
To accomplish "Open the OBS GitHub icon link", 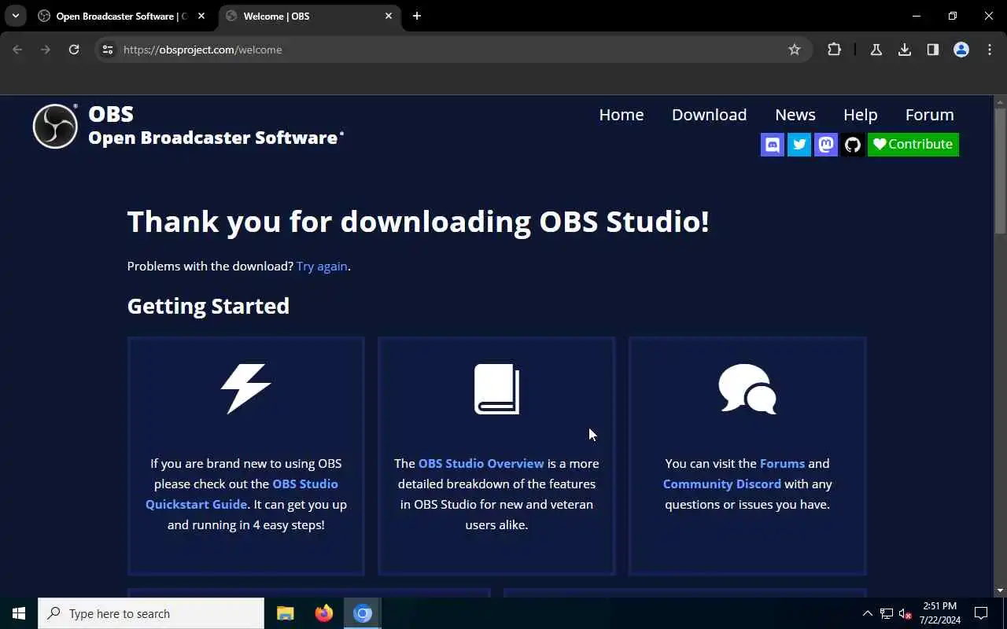I will point(853,145).
